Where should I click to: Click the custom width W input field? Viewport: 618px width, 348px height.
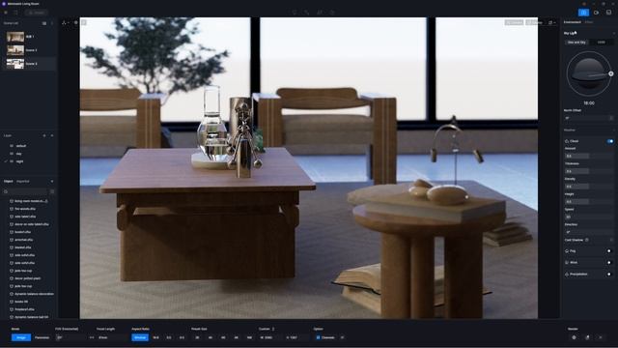270,337
